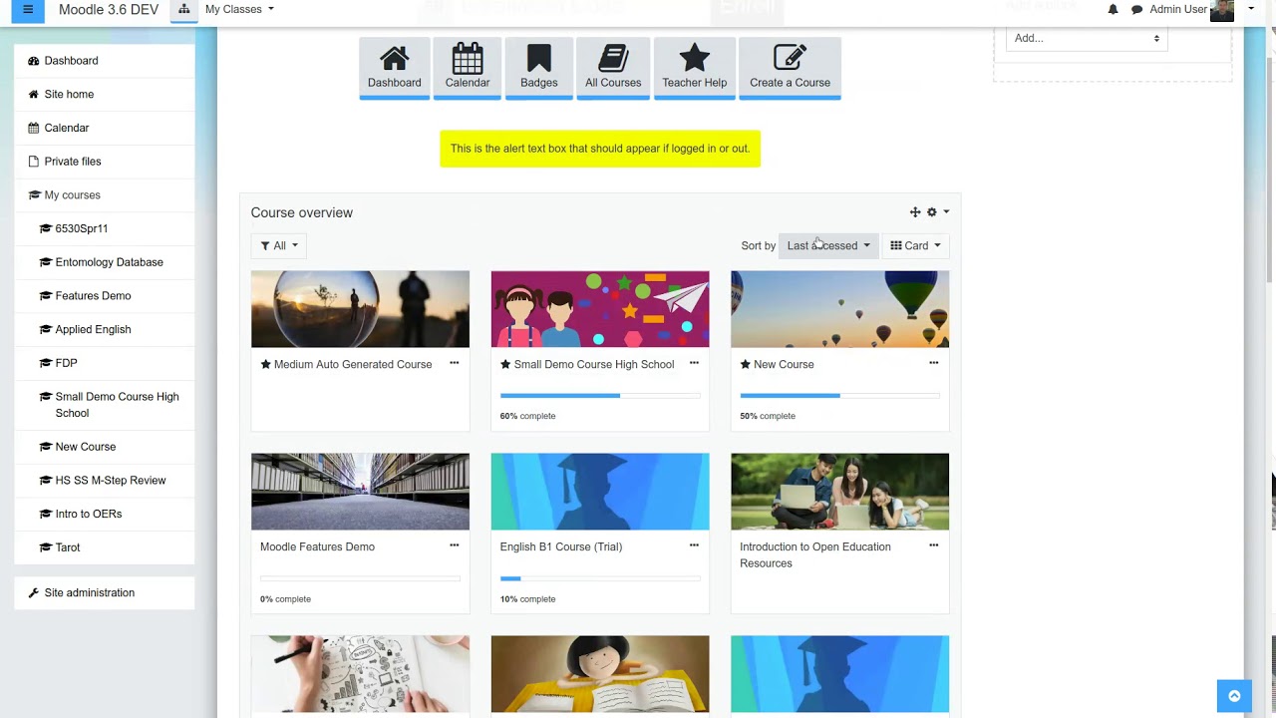Click the glass sphere Medium Auto Generated Course thumbnail
Screen dimensions: 1276x718
tap(360, 309)
